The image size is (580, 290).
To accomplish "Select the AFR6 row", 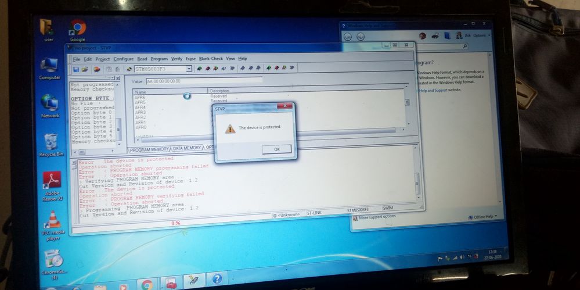I will pyautogui.click(x=140, y=97).
